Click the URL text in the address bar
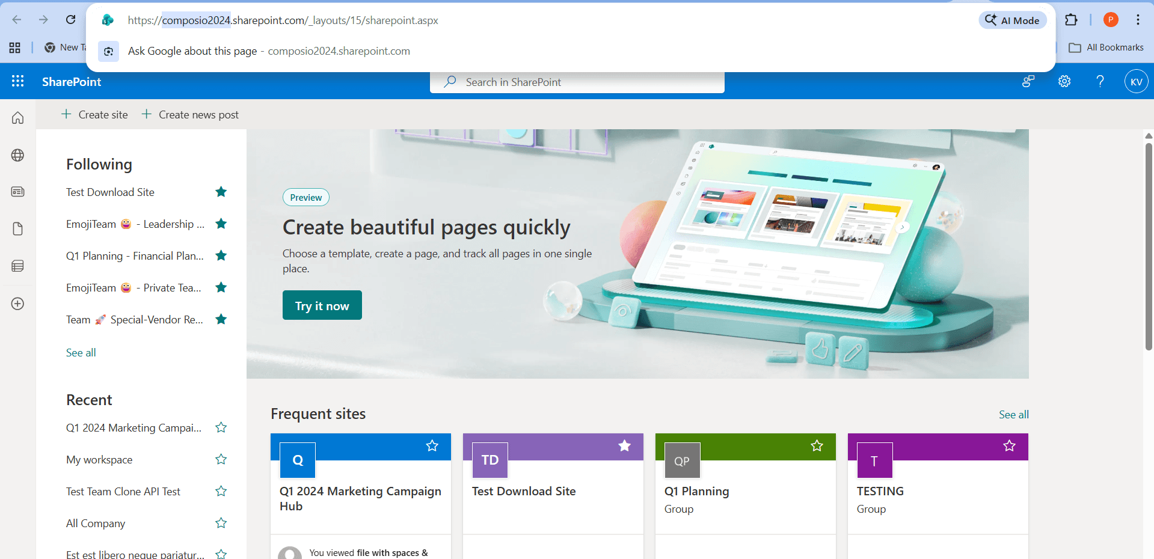This screenshot has height=559, width=1154. (283, 20)
